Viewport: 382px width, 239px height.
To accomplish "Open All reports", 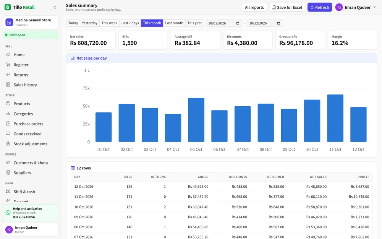I will point(254,7).
